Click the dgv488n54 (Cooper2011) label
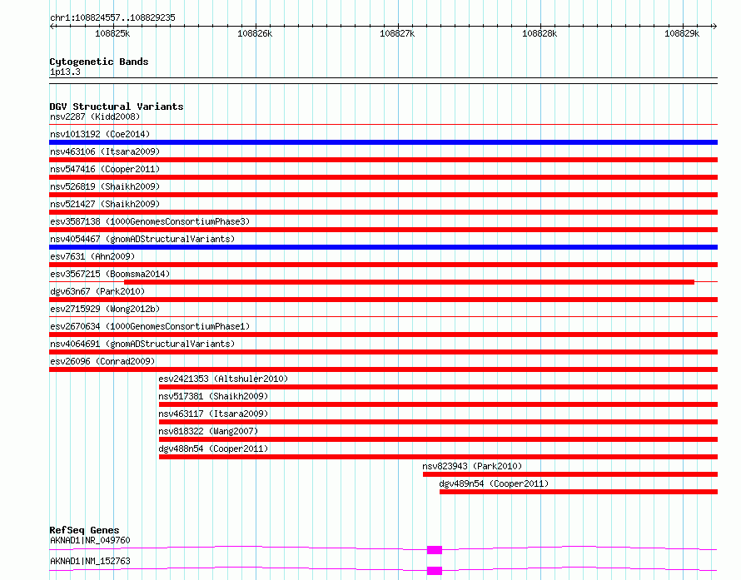 213,449
